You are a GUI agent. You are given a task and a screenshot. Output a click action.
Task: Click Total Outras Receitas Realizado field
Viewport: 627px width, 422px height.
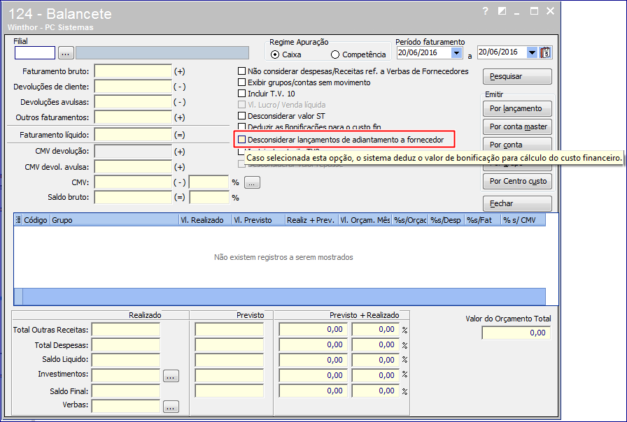click(126, 330)
